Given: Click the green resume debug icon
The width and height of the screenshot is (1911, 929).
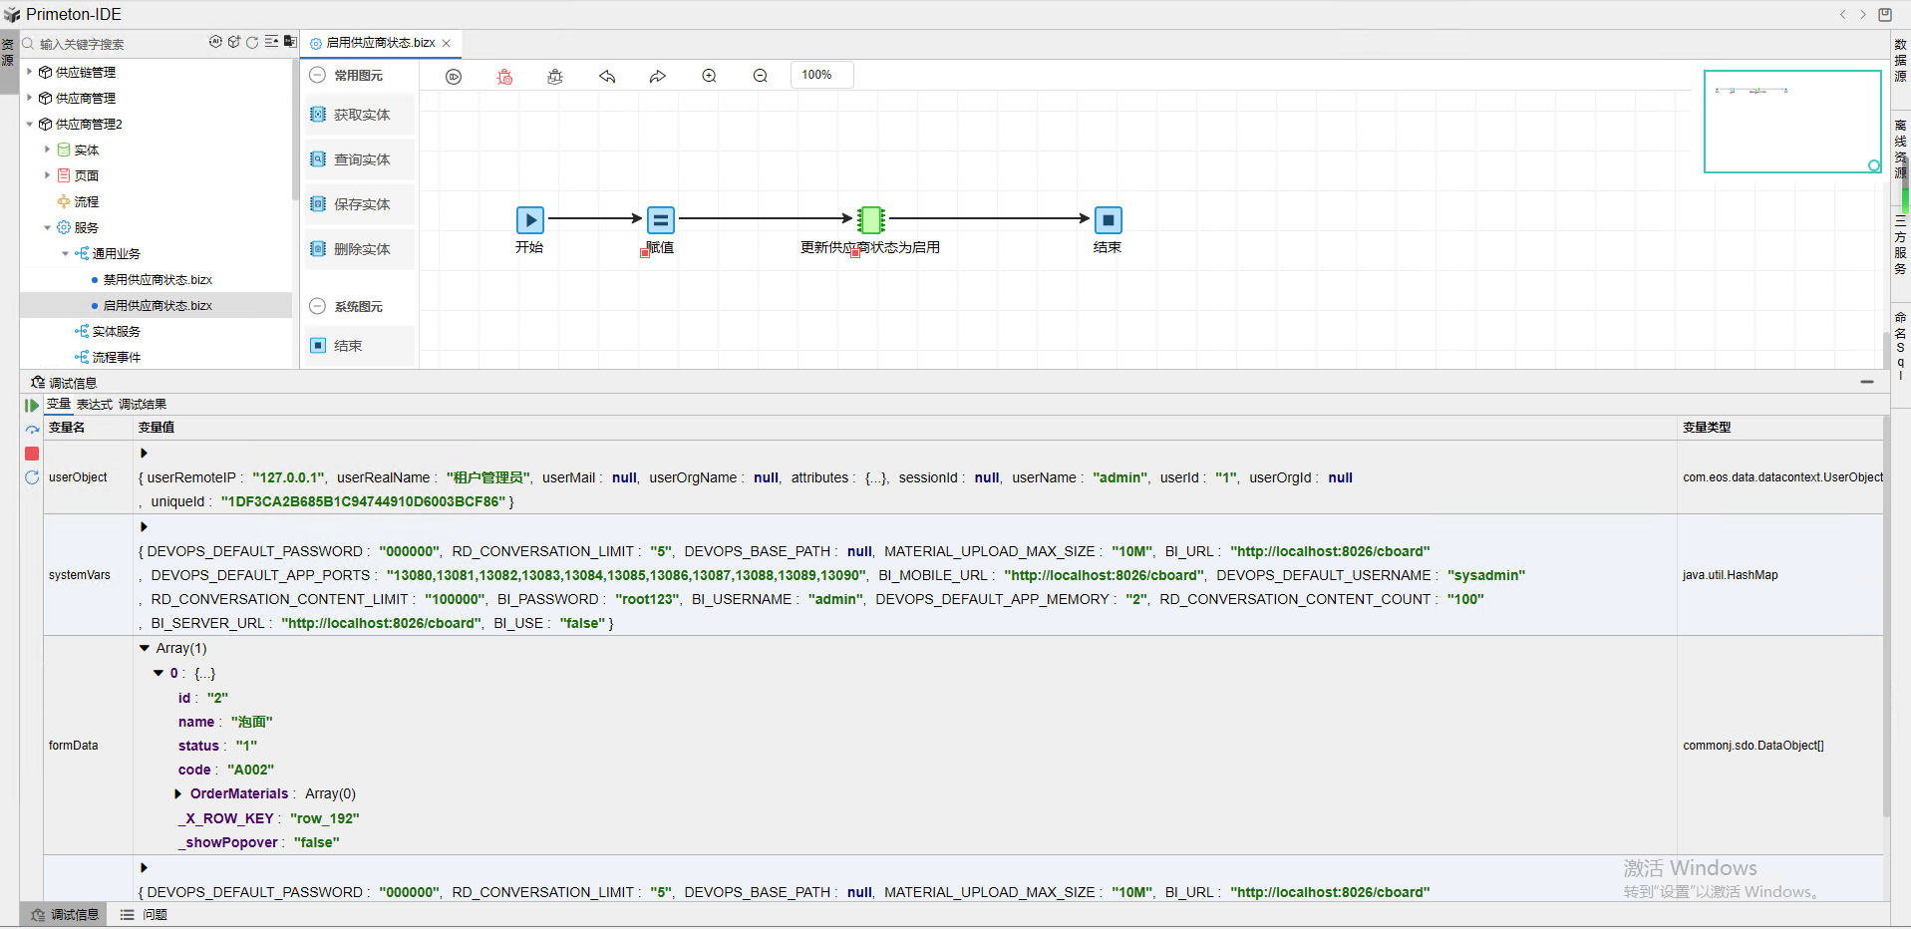Looking at the screenshot, I should coord(32,406).
